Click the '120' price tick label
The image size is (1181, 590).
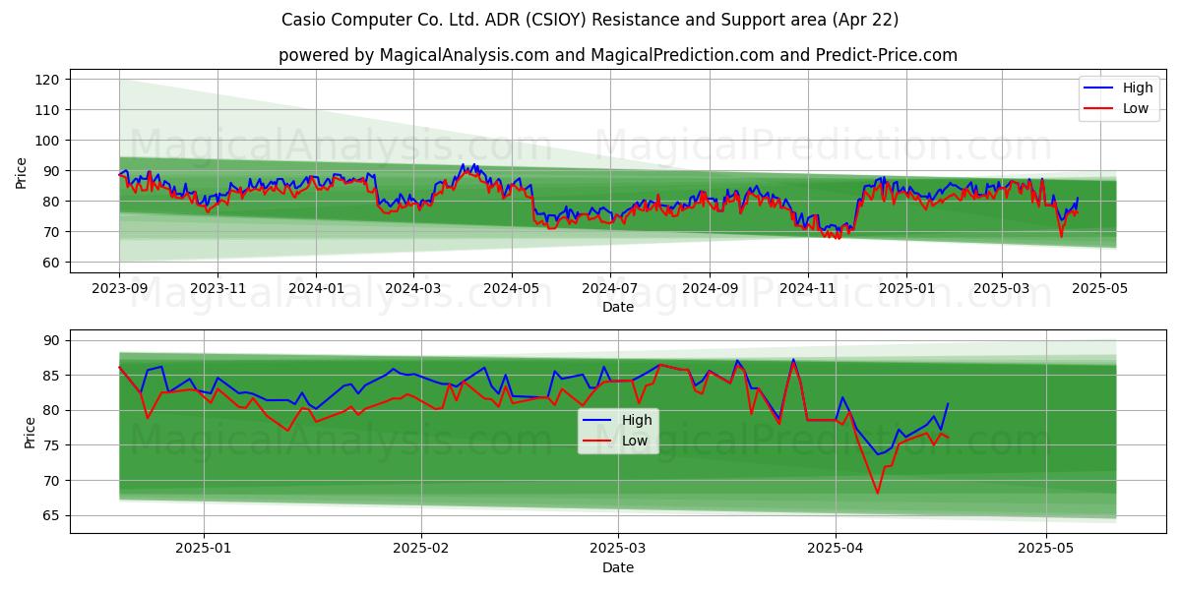click(x=49, y=80)
